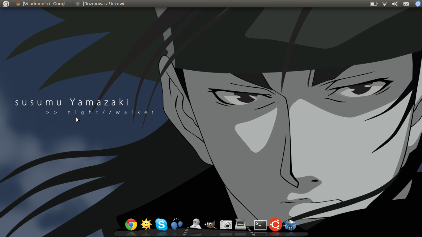Open the Wi-Fi network menu
The width and height of the screenshot is (422, 237).
[x=384, y=4]
